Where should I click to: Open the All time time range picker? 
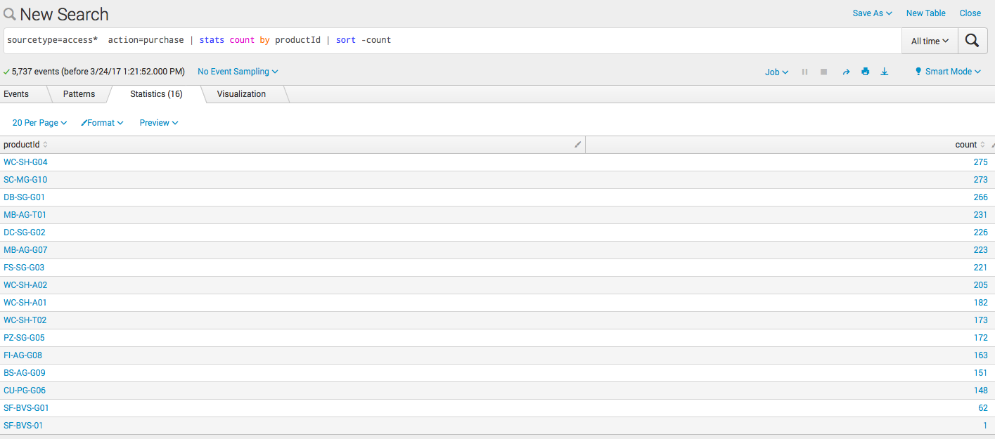tap(929, 40)
